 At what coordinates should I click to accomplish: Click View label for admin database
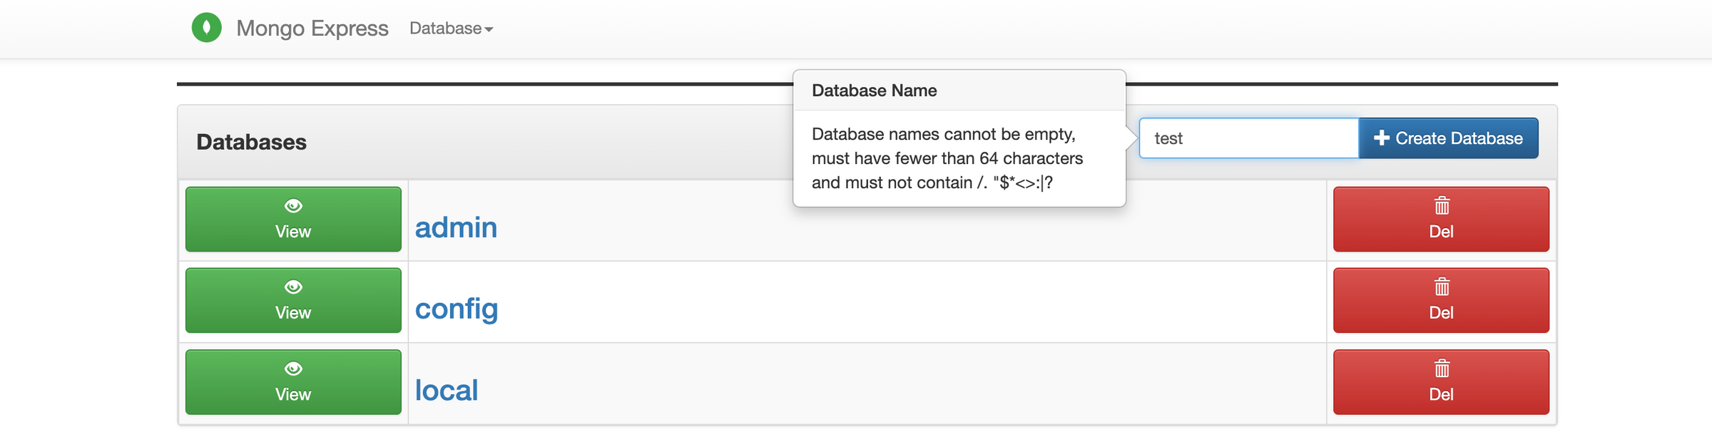[293, 232]
